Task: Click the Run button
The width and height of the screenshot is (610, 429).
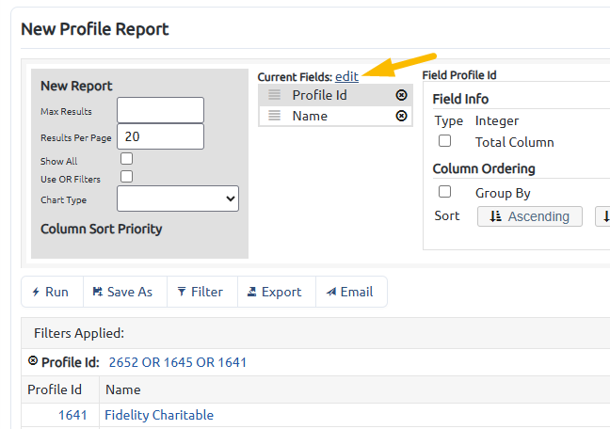Action: click(x=52, y=292)
